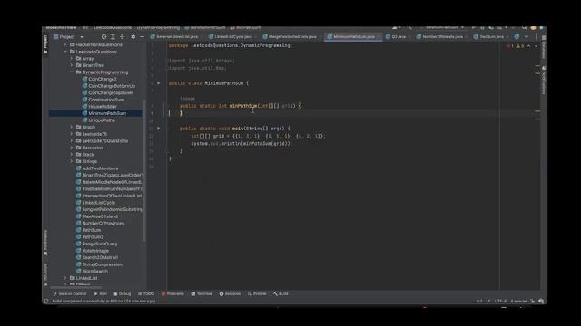Expand HackerRankQuestions folder
This screenshot has height=326, width=581.
65,44
